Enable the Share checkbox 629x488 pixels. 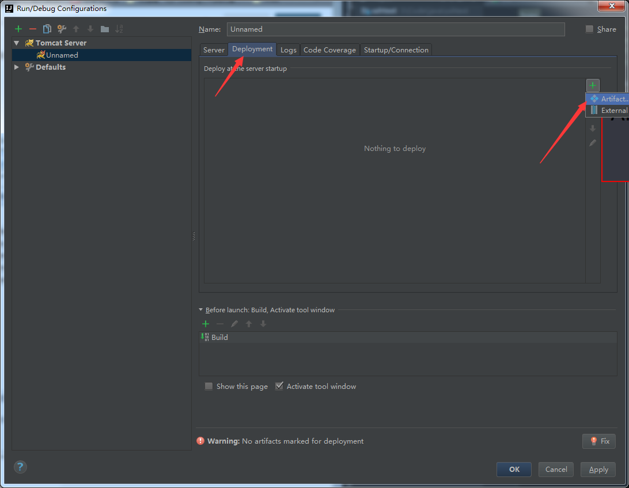[589, 29]
